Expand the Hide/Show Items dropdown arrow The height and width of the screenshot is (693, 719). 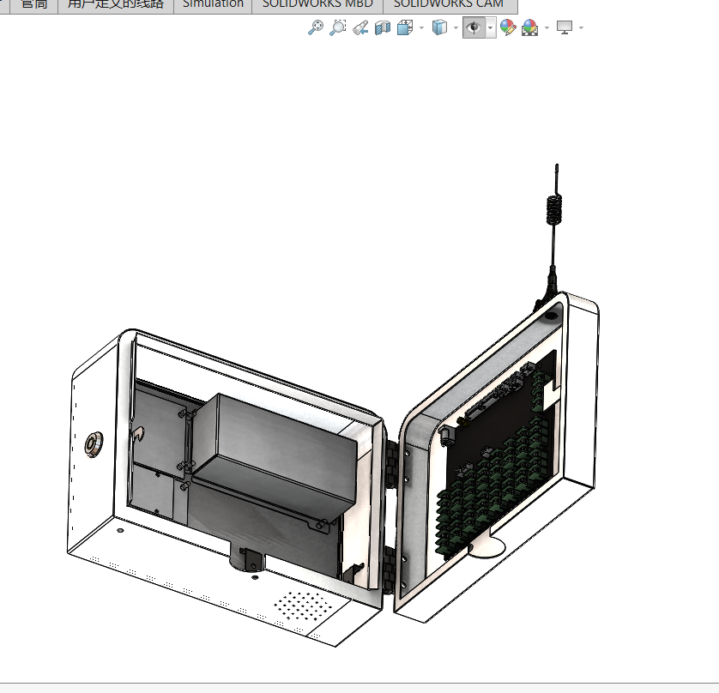point(491,28)
